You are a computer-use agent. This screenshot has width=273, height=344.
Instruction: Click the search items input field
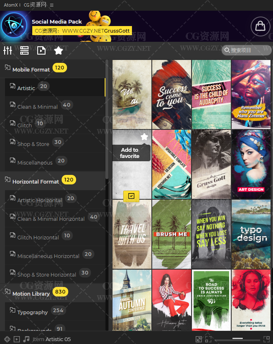(x=247, y=50)
